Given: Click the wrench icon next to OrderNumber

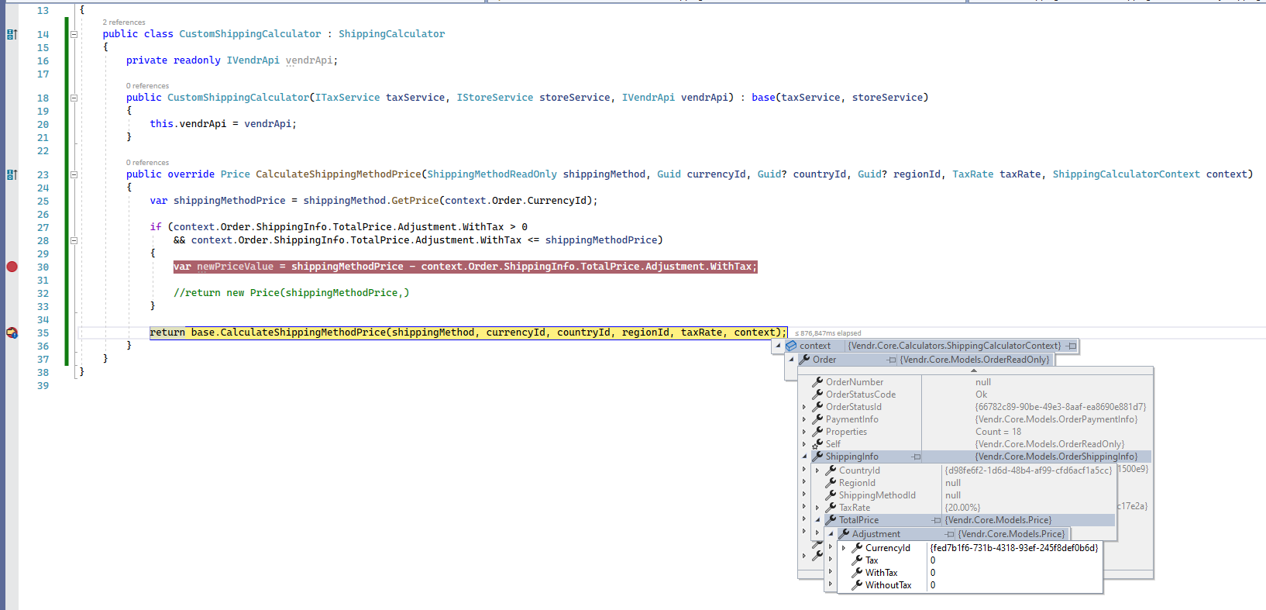Looking at the screenshot, I should (x=817, y=382).
